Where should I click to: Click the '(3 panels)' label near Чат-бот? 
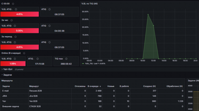(19, 69)
